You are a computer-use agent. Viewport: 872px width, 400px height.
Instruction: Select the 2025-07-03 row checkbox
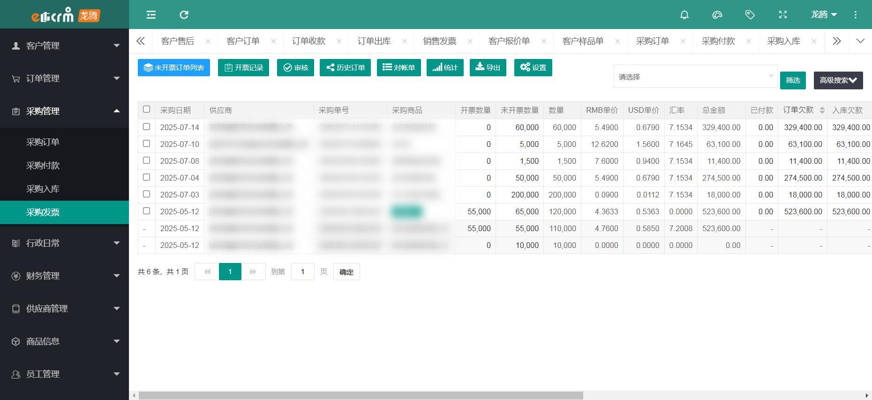pyautogui.click(x=147, y=194)
